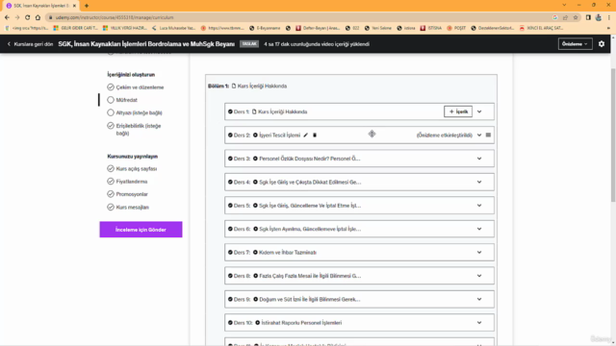Return to courses via Kurslara geri dön

30,44
